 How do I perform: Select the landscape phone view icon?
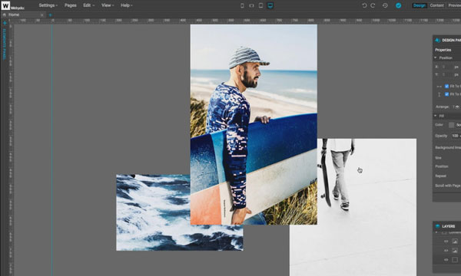251,5
